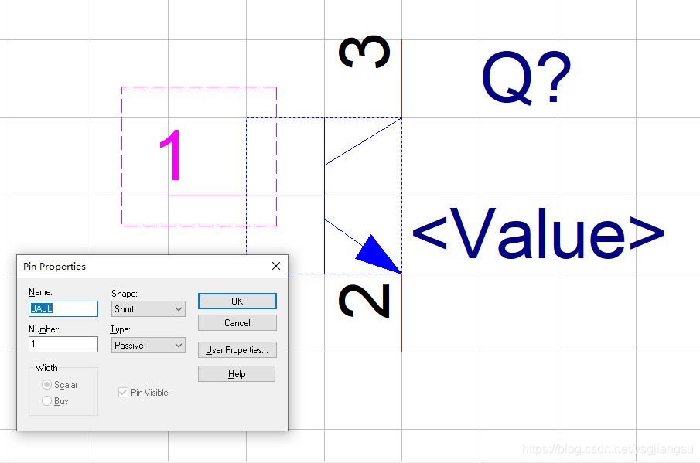The image size is (700, 463).
Task: Click the Help button
Action: tap(237, 374)
